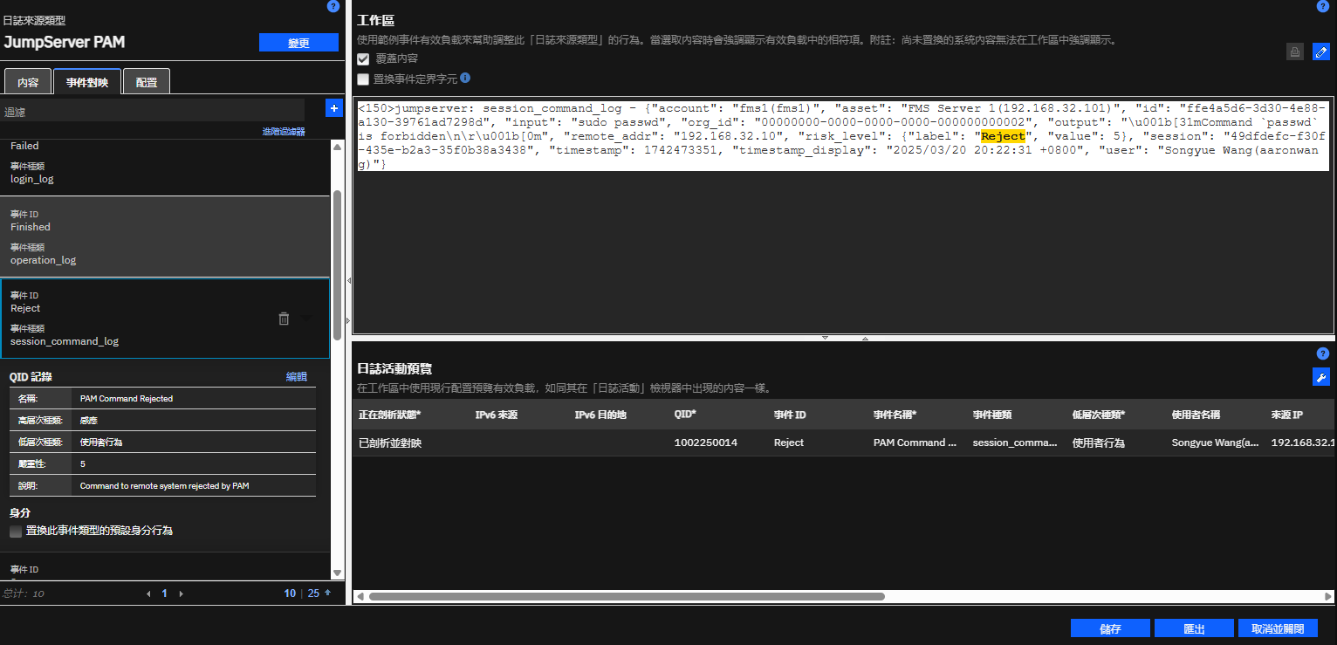This screenshot has height=645, width=1337.
Task: Select the 事件對映 tab
Action: coord(87,81)
